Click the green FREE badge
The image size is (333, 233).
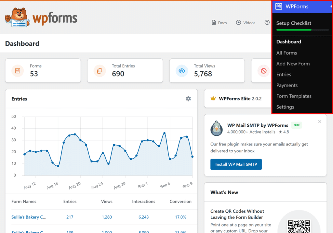pos(297,125)
